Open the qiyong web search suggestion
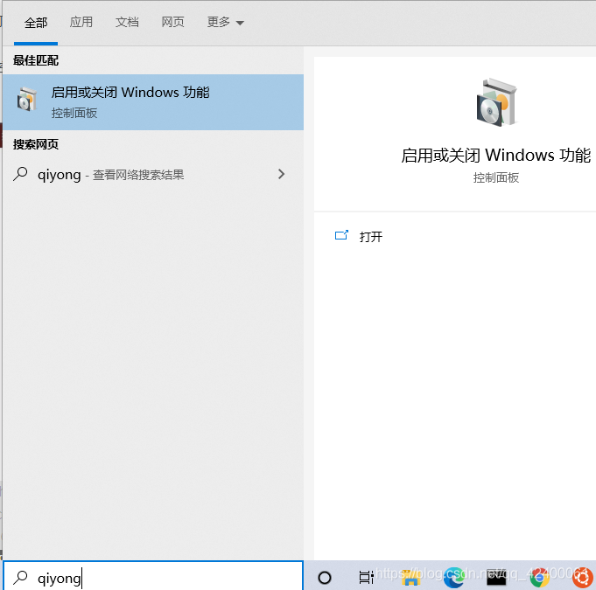 coord(153,175)
